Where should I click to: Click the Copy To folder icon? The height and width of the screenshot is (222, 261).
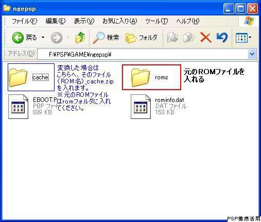(189, 38)
